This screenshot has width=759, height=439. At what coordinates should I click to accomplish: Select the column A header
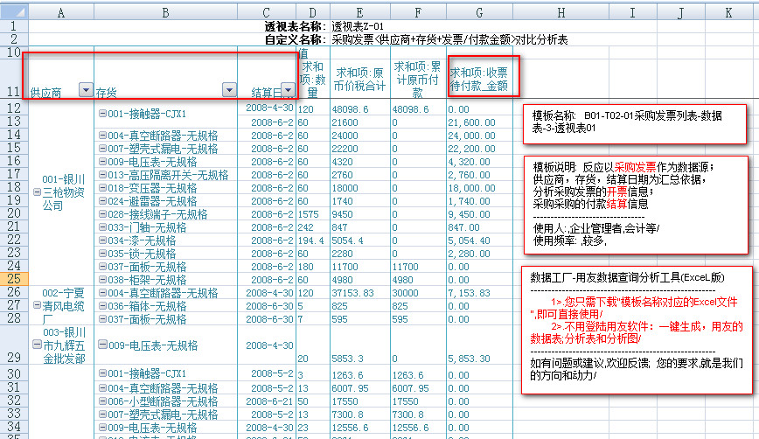(60, 14)
